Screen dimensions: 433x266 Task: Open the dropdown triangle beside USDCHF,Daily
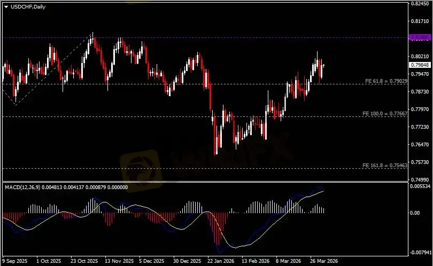point(6,6)
